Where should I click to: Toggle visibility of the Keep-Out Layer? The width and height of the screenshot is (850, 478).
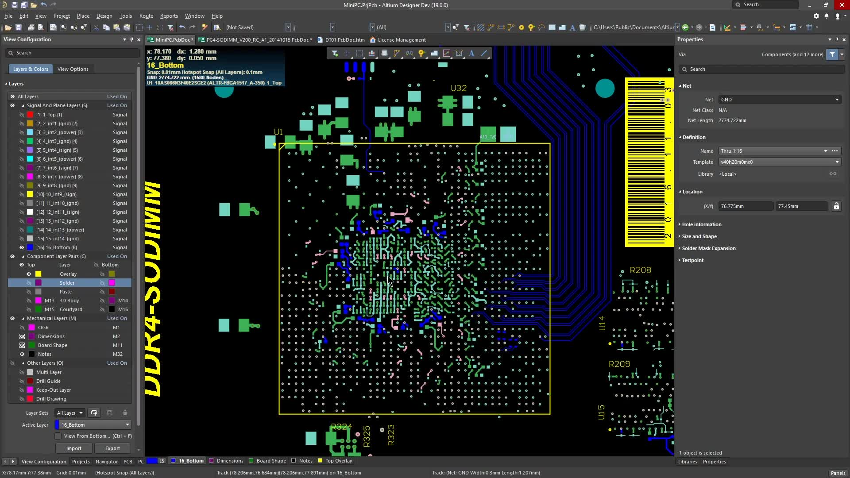click(21, 390)
